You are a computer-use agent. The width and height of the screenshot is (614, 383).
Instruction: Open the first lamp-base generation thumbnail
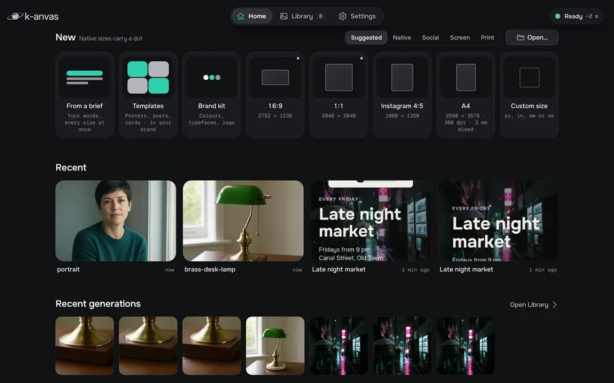point(84,346)
